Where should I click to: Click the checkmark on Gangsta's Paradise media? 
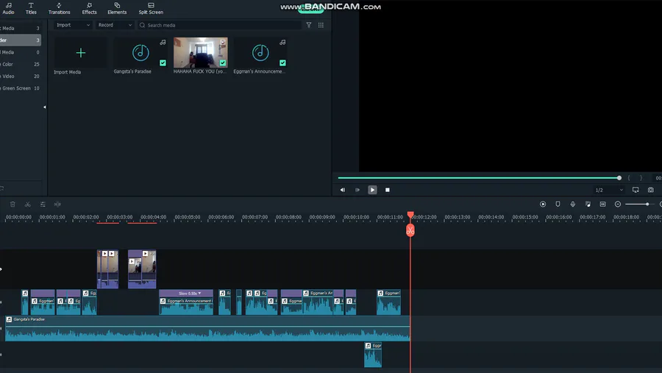(x=163, y=63)
